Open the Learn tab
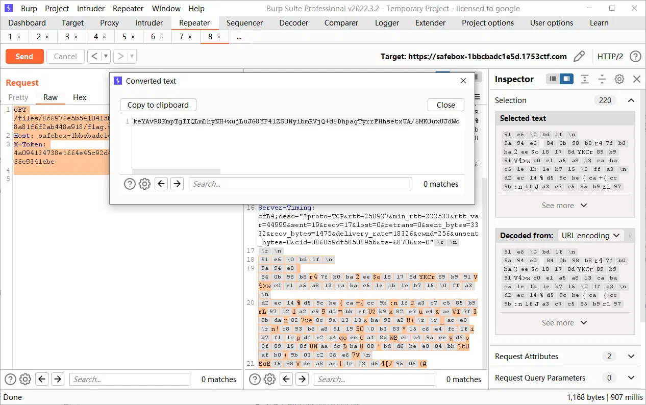Viewport: 646px width, 405px height. (x=599, y=22)
